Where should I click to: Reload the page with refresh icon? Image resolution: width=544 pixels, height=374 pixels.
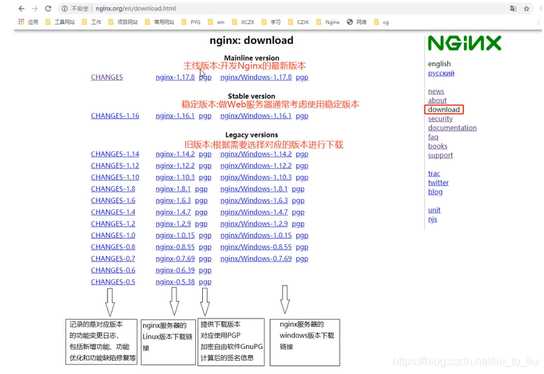point(48,8)
